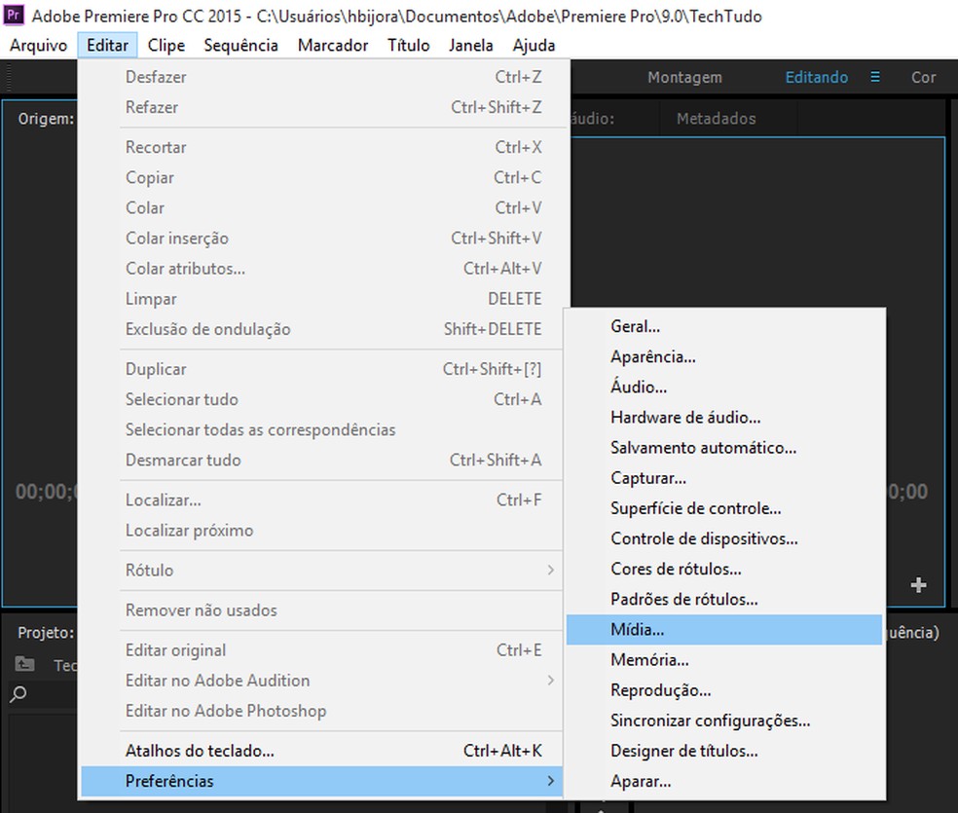The image size is (958, 813).
Task: Open the Marcador menu
Action: pos(333,45)
